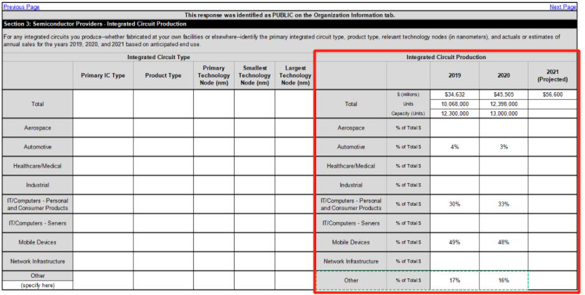Click the Mobile Devices 2020 cell showing 48%
Screen dimensions: 585x295
503,242
